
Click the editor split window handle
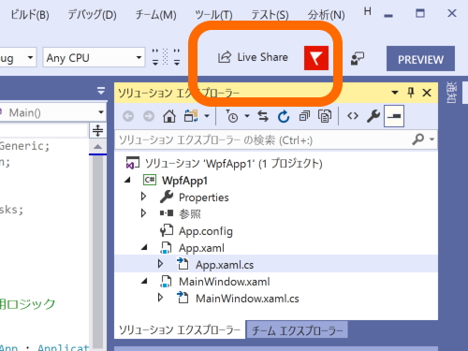[98, 130]
